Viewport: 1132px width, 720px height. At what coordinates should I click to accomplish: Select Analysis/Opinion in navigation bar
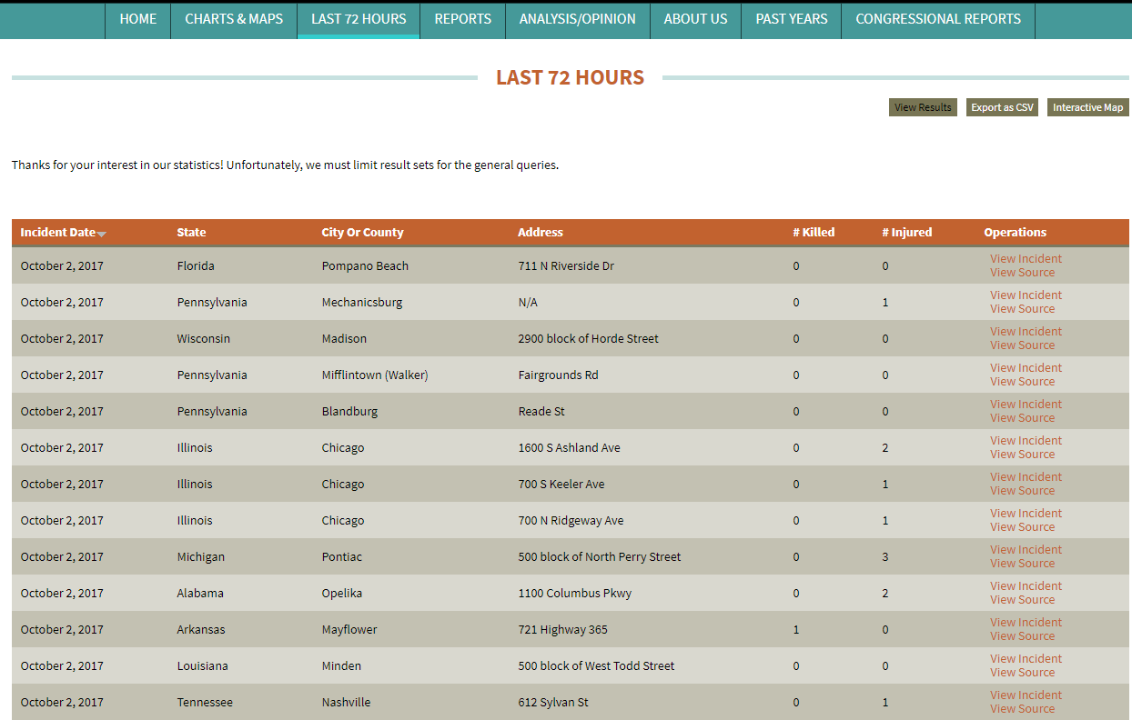pyautogui.click(x=577, y=19)
